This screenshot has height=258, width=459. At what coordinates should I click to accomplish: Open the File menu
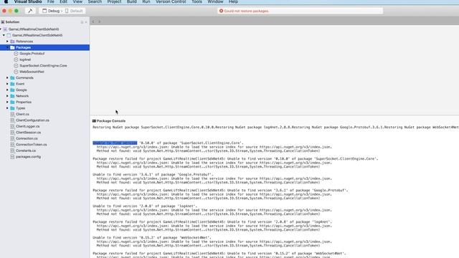[51, 1]
